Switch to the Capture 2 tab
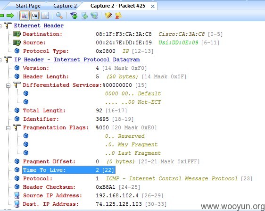 [65, 6]
